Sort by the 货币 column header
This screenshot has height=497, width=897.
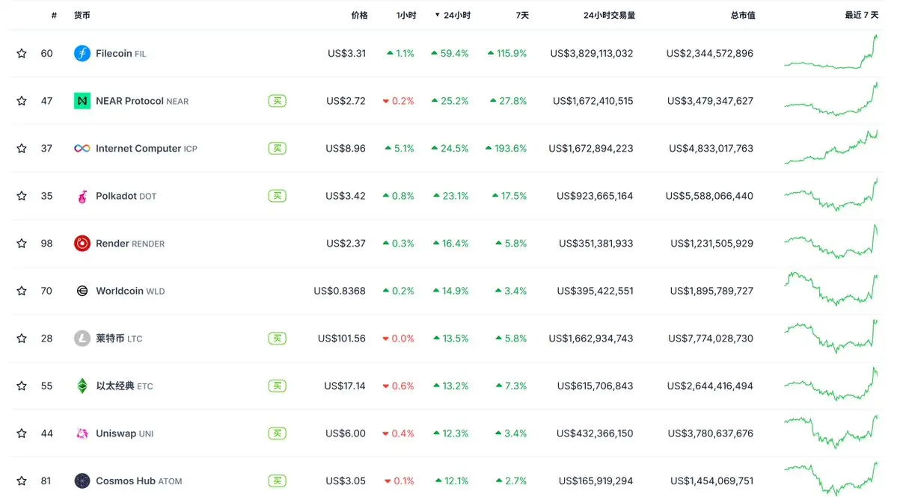point(82,15)
